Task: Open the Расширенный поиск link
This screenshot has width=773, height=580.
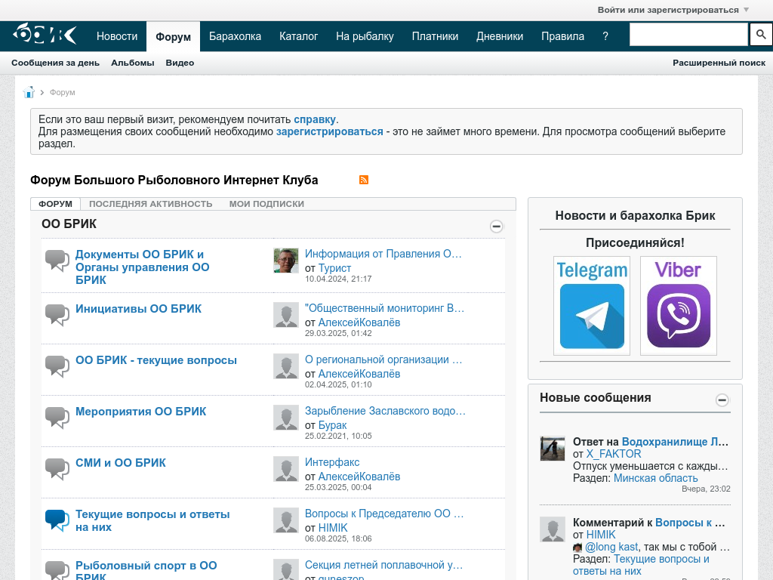Action: tap(719, 63)
